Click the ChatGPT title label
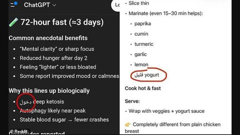The height and width of the screenshot is (135, 240). [x=37, y=5]
